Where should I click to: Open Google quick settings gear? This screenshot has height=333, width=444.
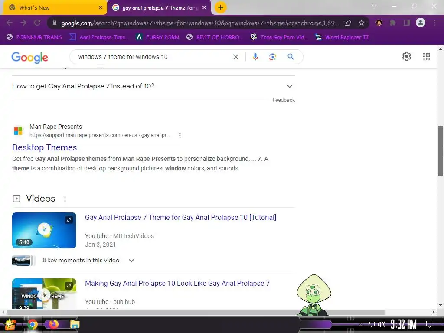coord(407,56)
